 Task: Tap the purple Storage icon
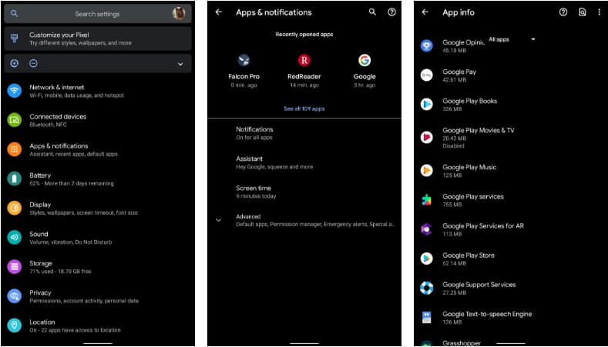tap(15, 267)
